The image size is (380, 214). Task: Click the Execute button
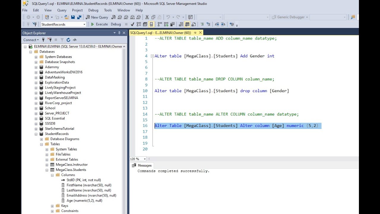click(99, 24)
